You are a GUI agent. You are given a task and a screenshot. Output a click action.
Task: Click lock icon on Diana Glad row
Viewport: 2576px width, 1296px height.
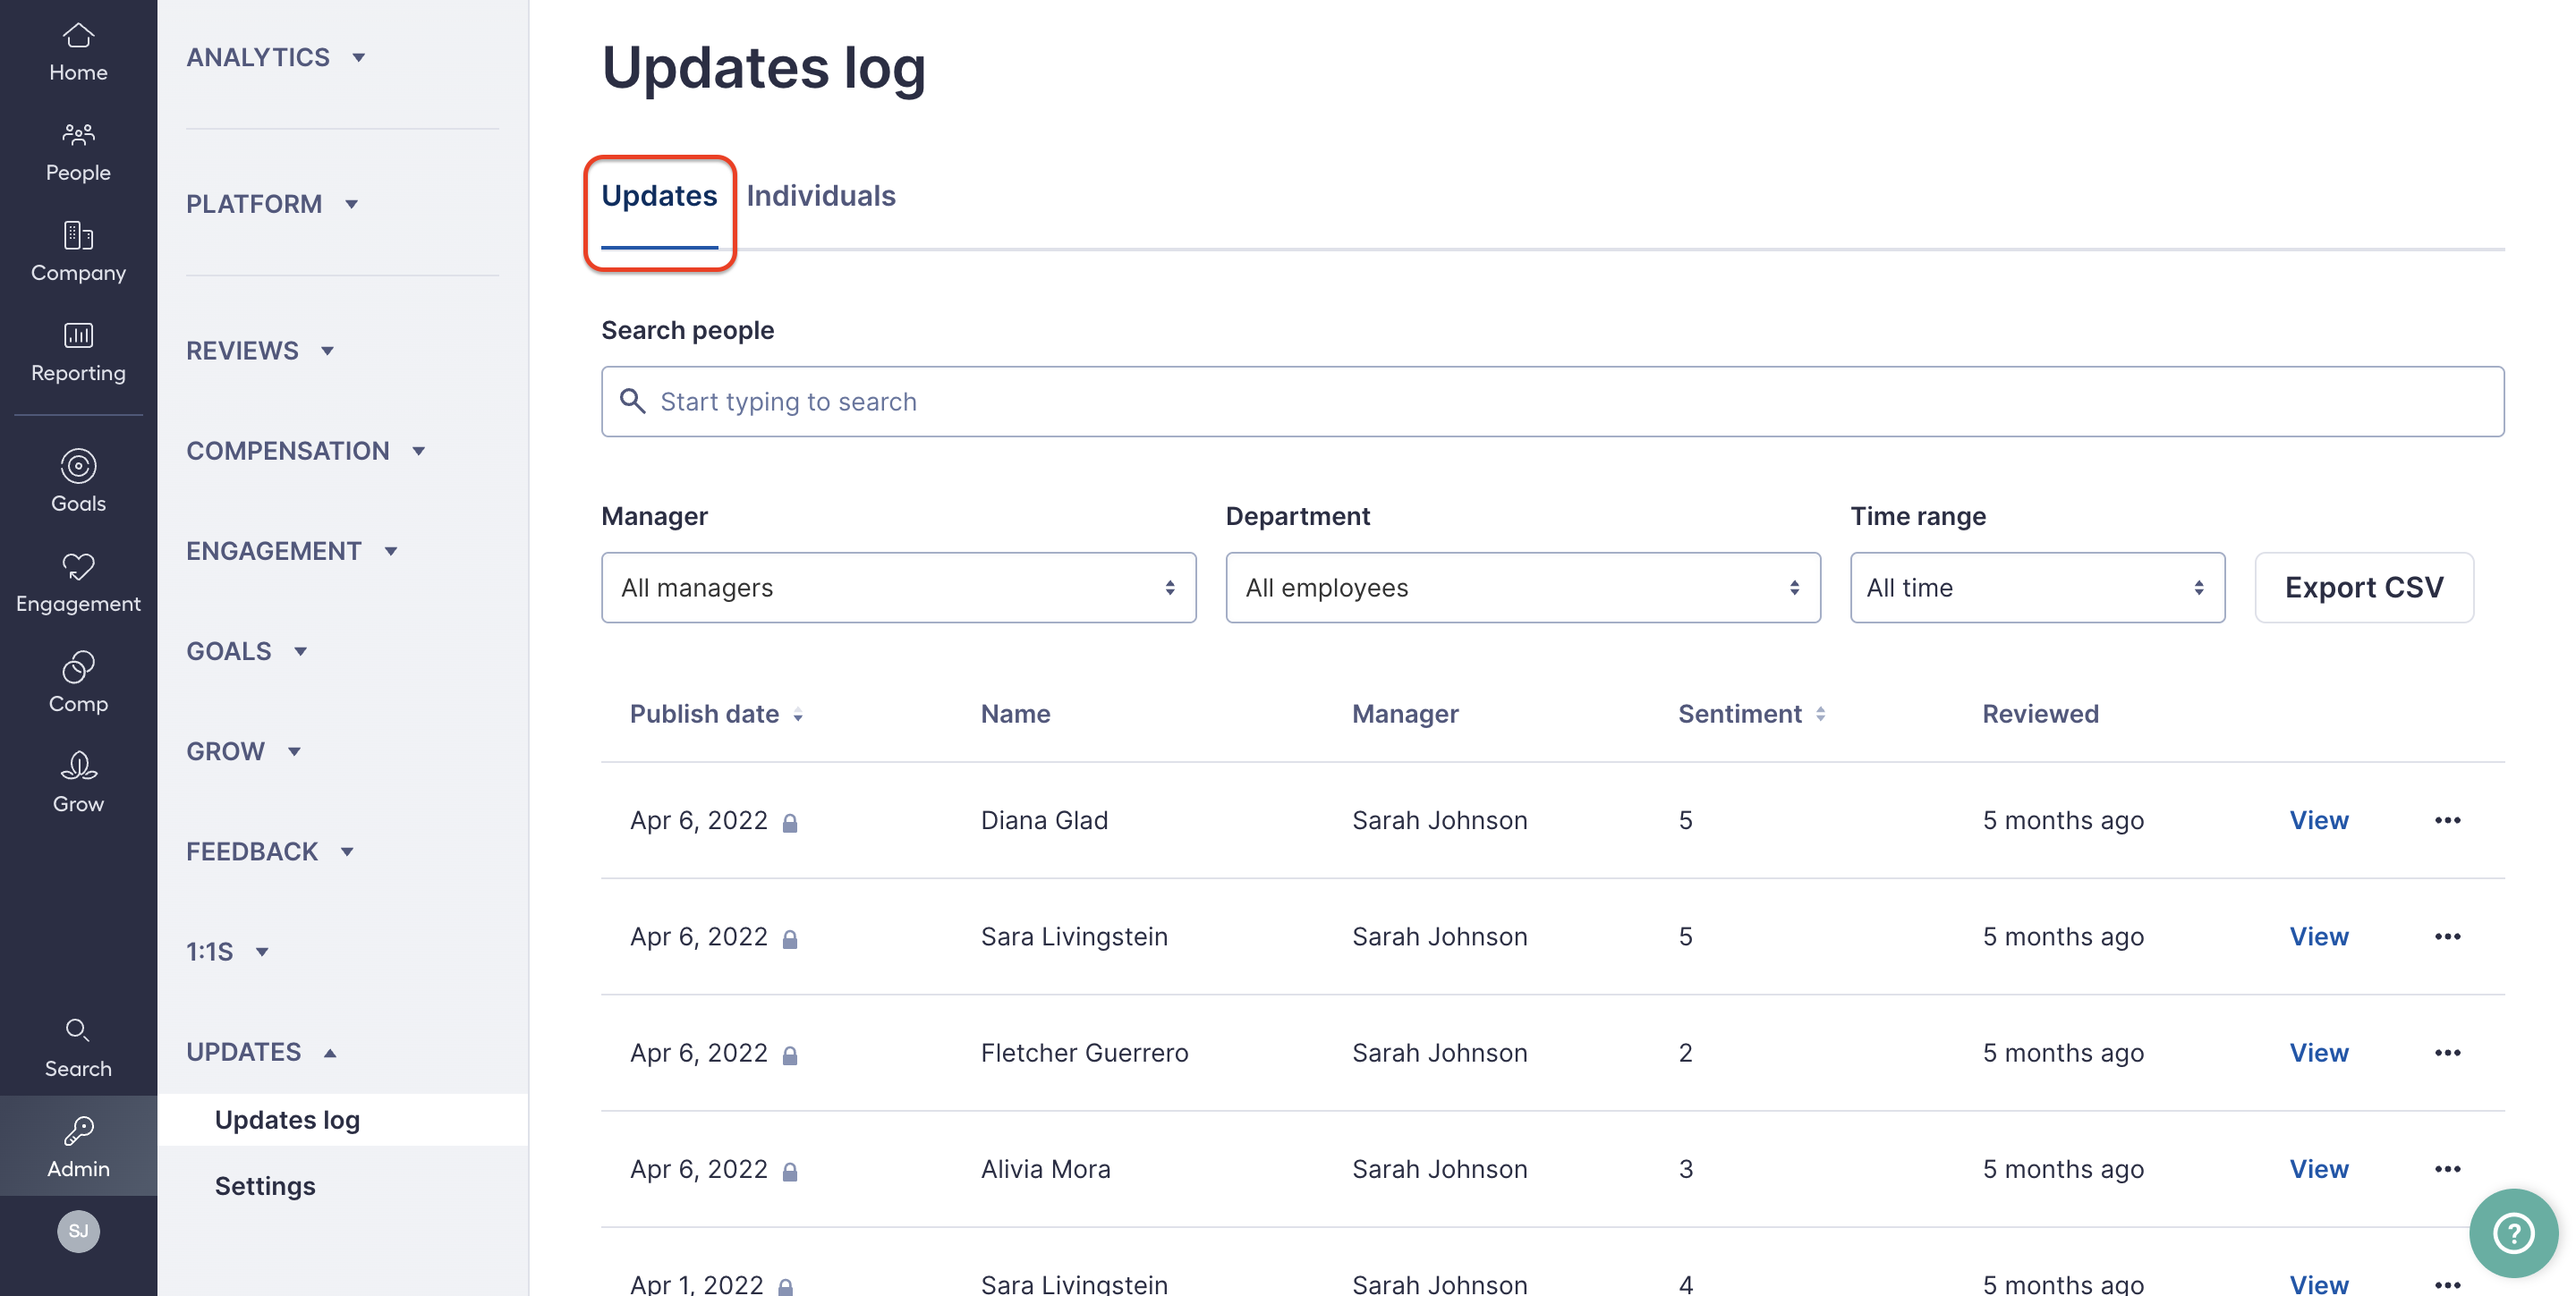coord(790,822)
